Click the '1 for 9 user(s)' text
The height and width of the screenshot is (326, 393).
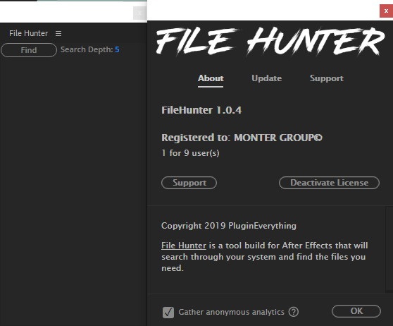[x=190, y=153]
